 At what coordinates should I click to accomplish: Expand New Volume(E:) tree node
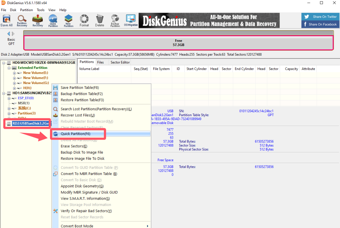pos(14,73)
